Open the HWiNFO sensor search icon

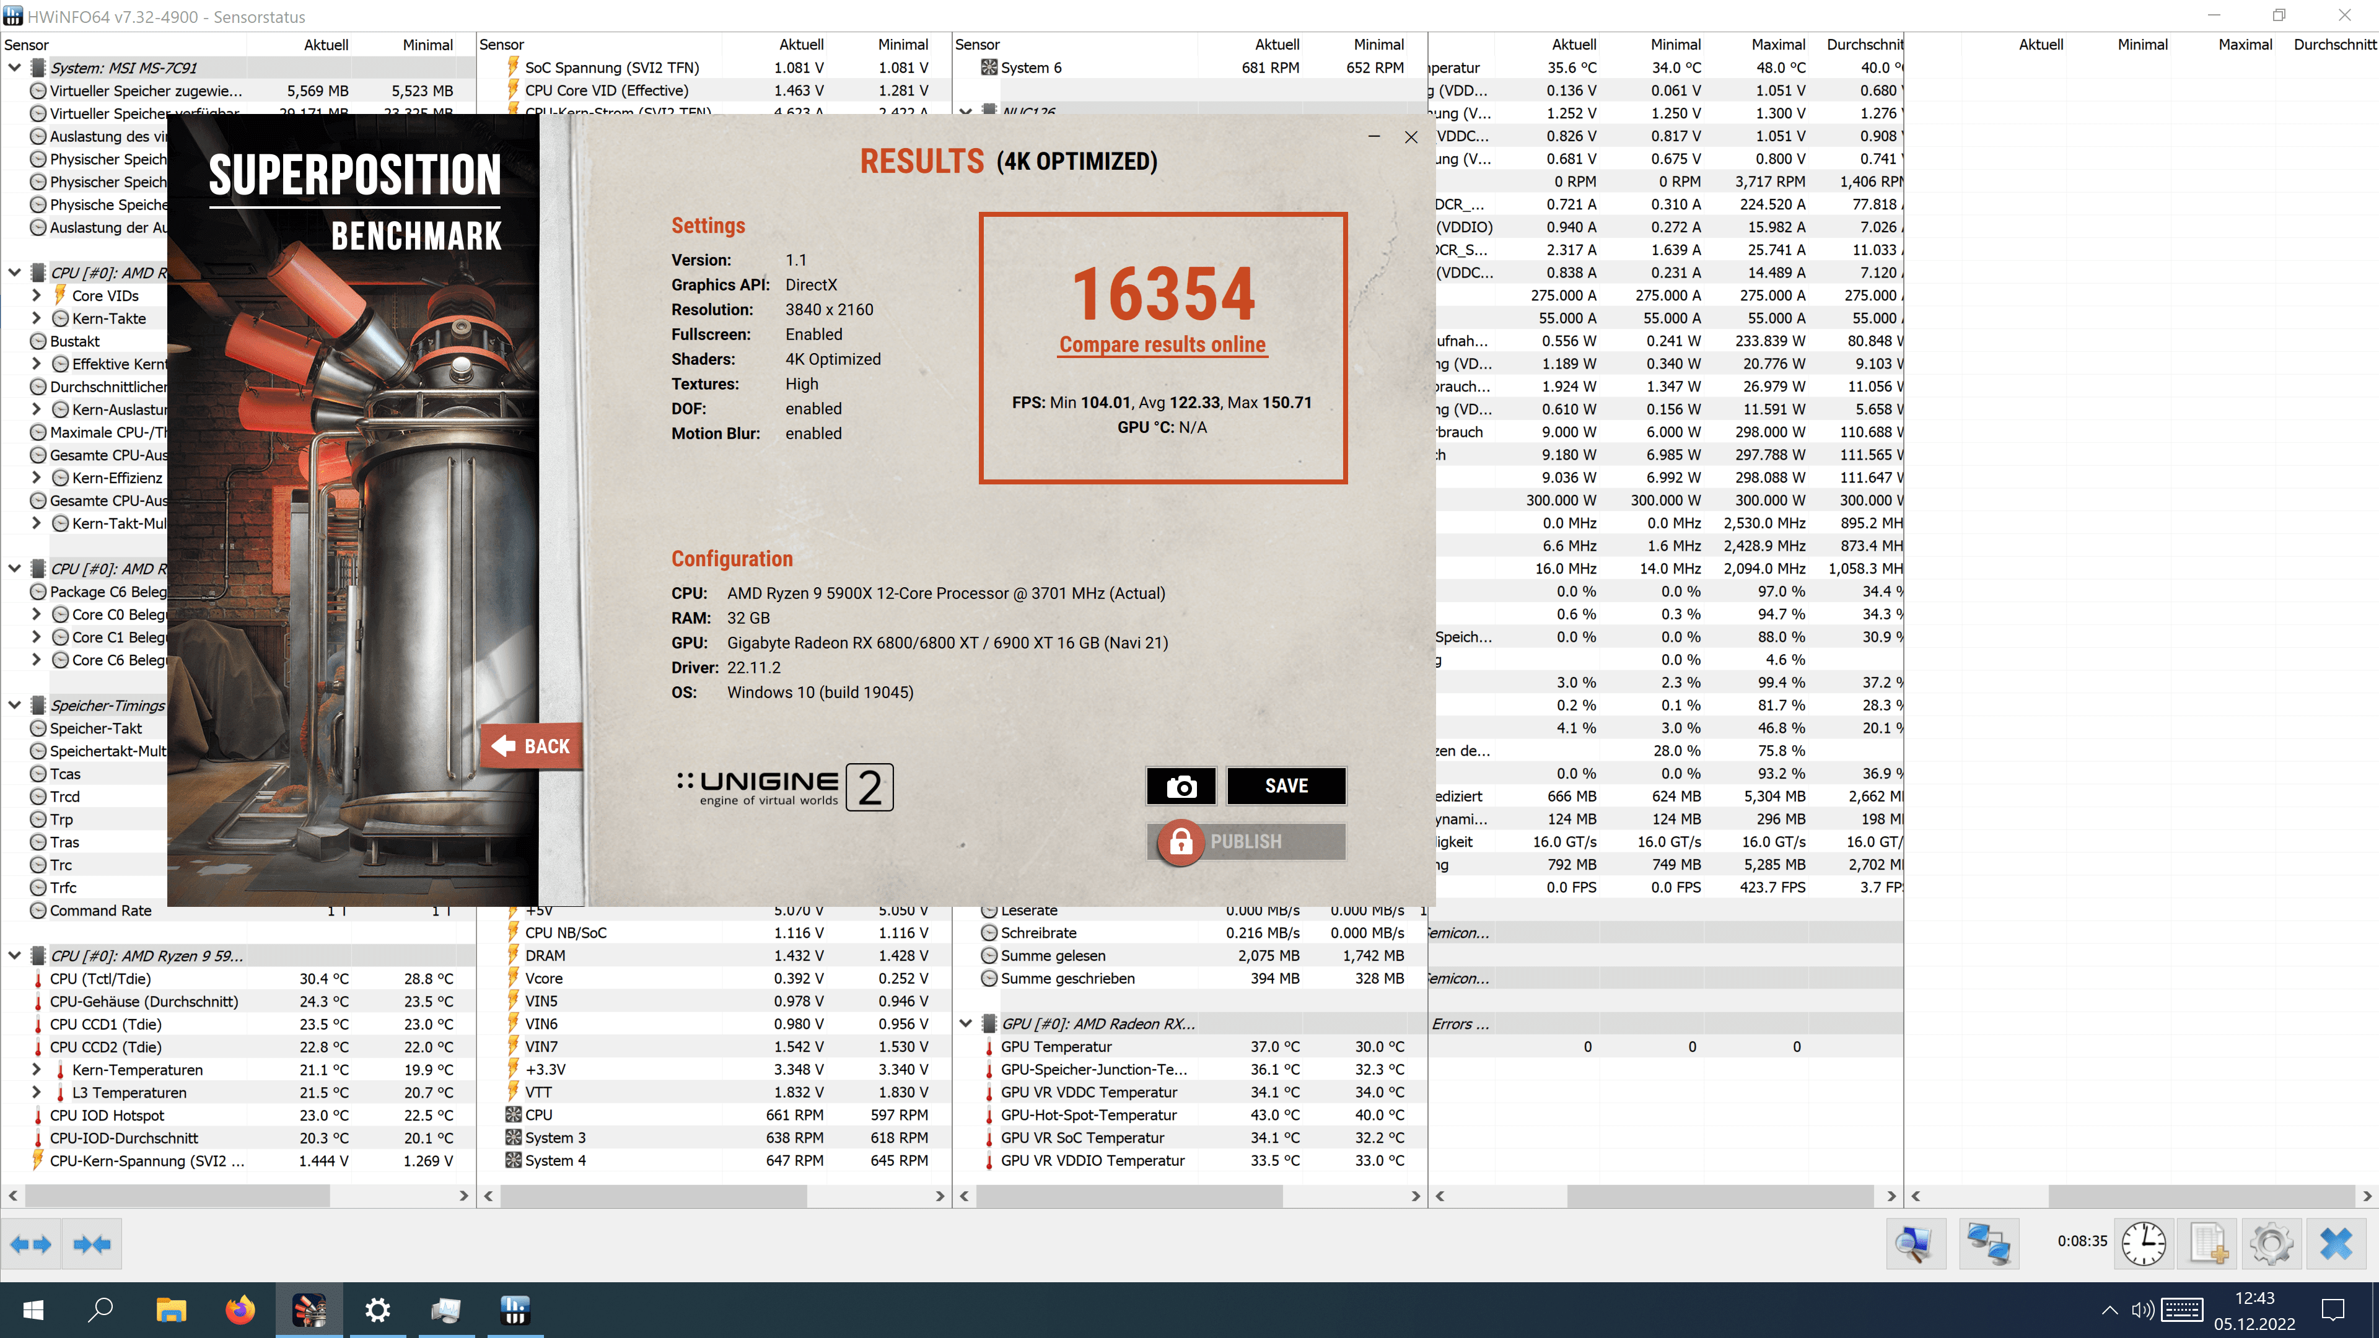pos(1914,1243)
